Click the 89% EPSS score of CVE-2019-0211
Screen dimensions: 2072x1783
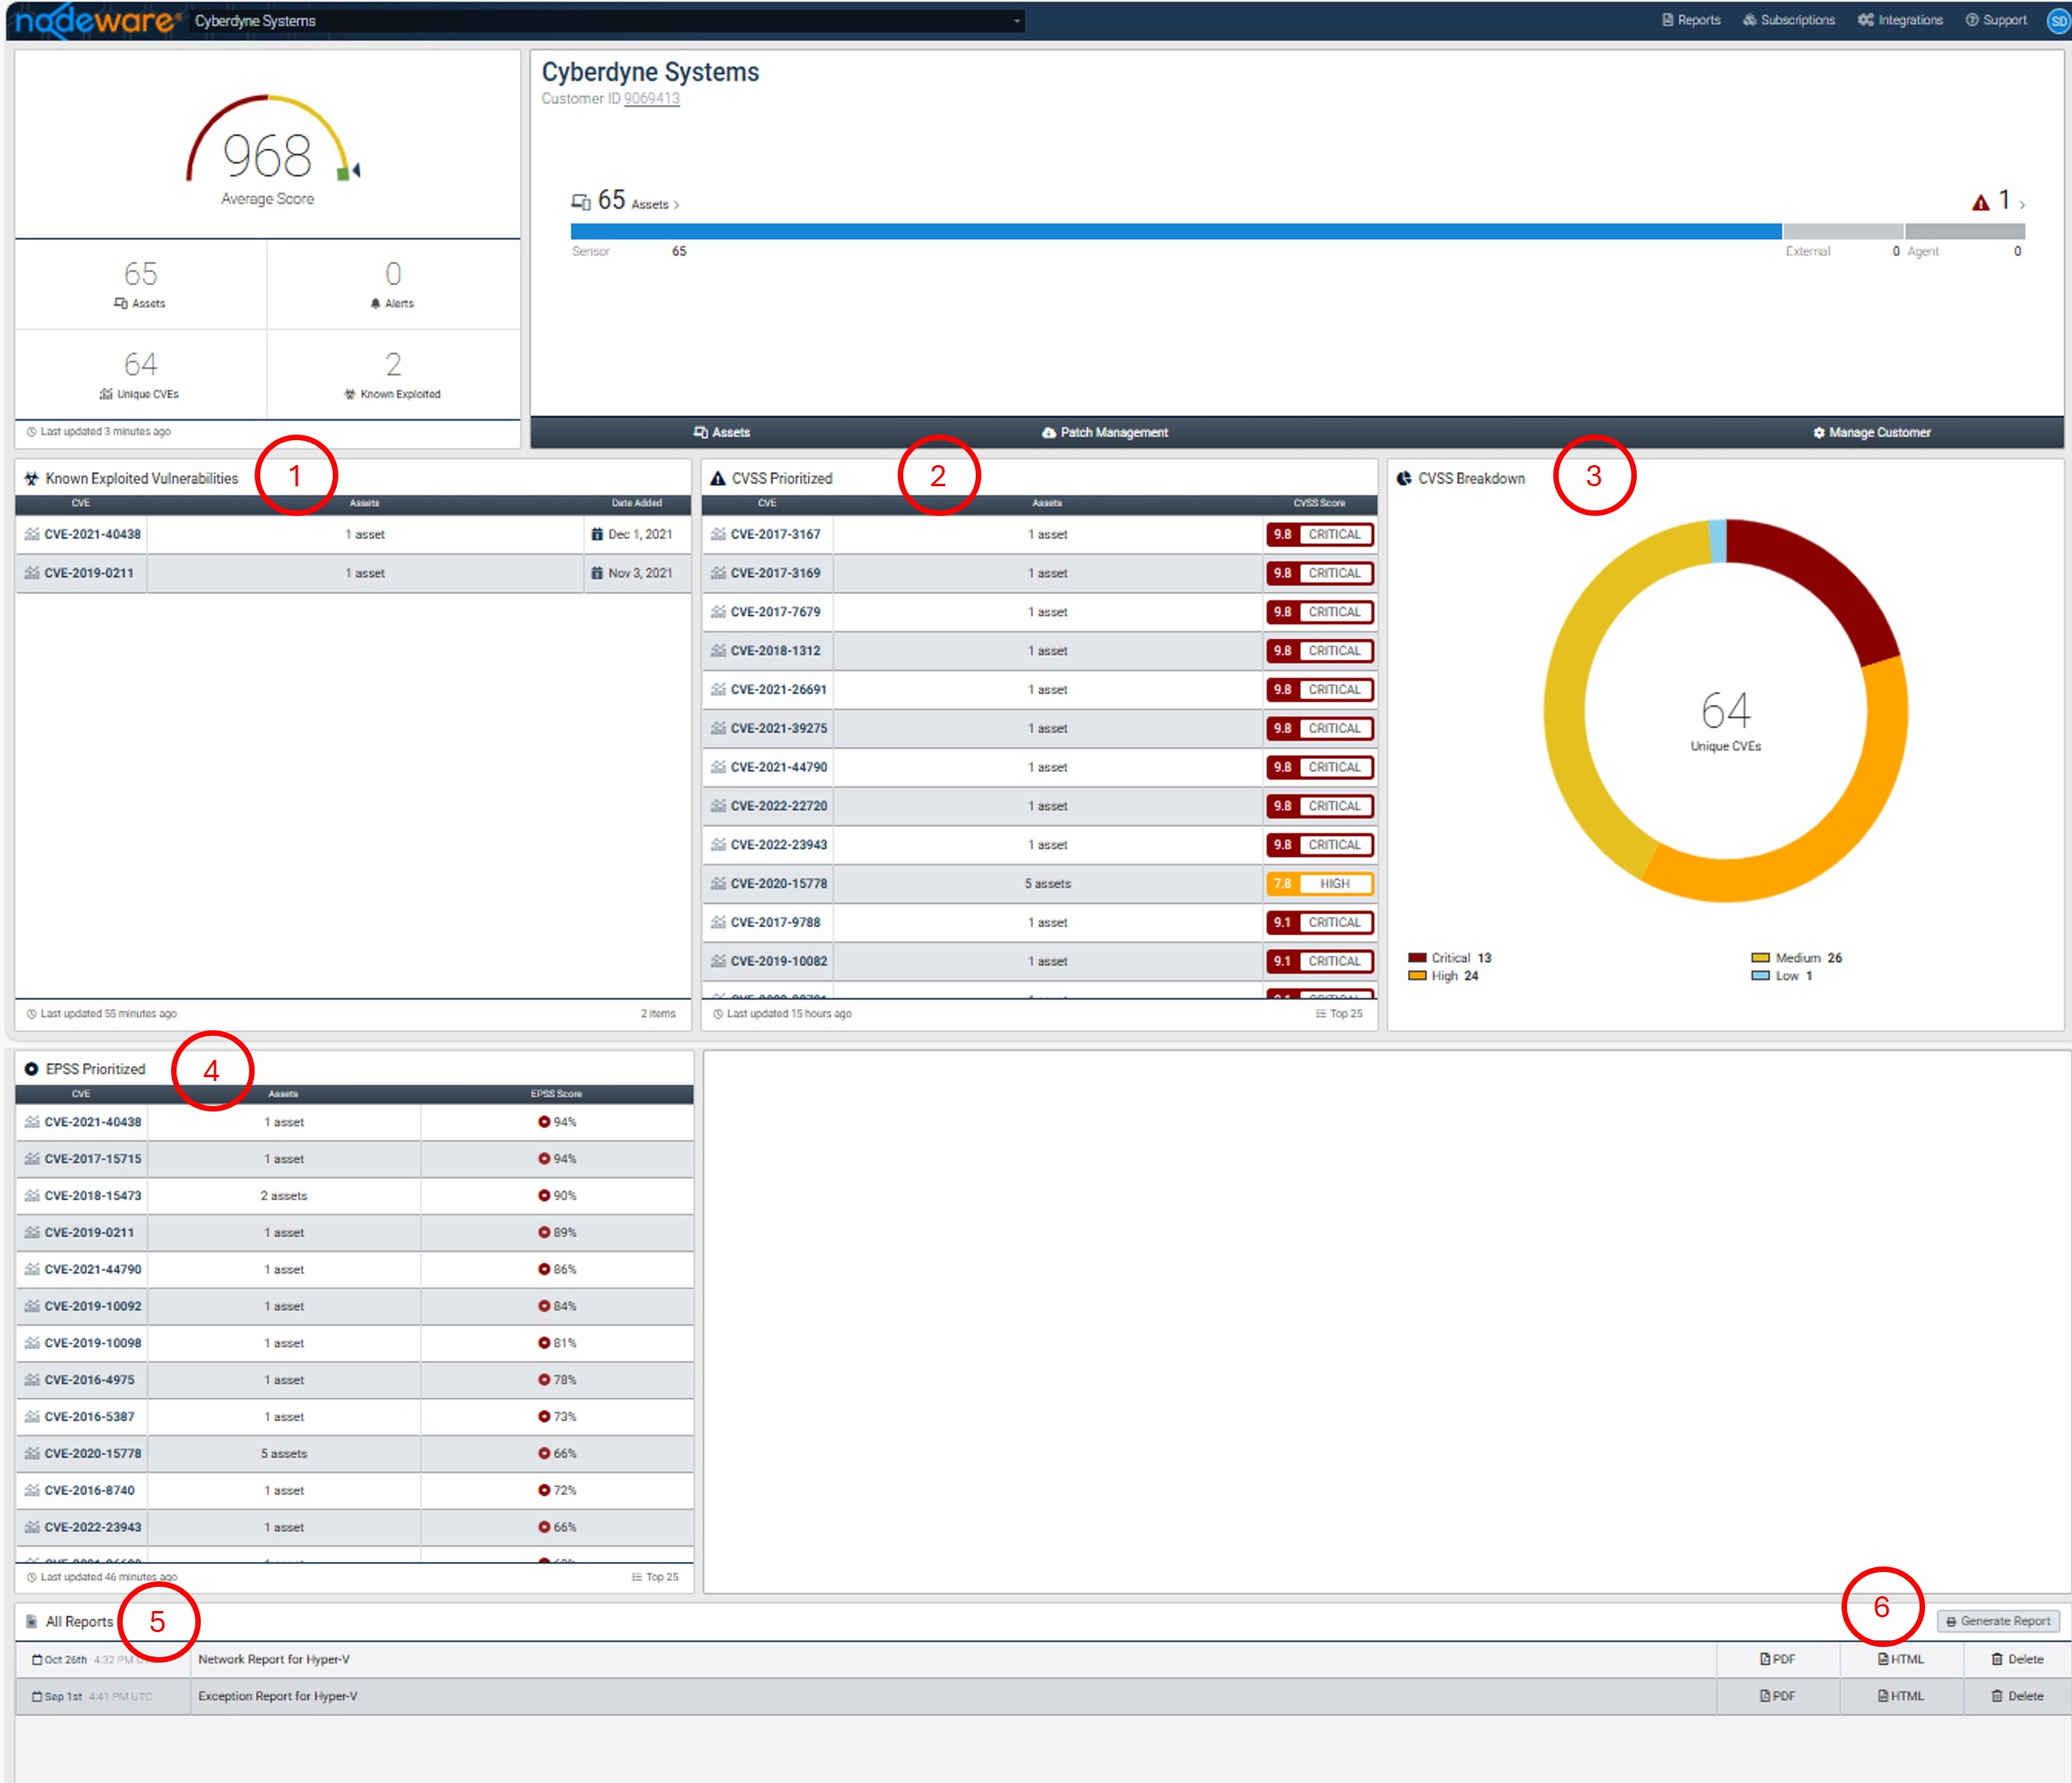tap(558, 1233)
